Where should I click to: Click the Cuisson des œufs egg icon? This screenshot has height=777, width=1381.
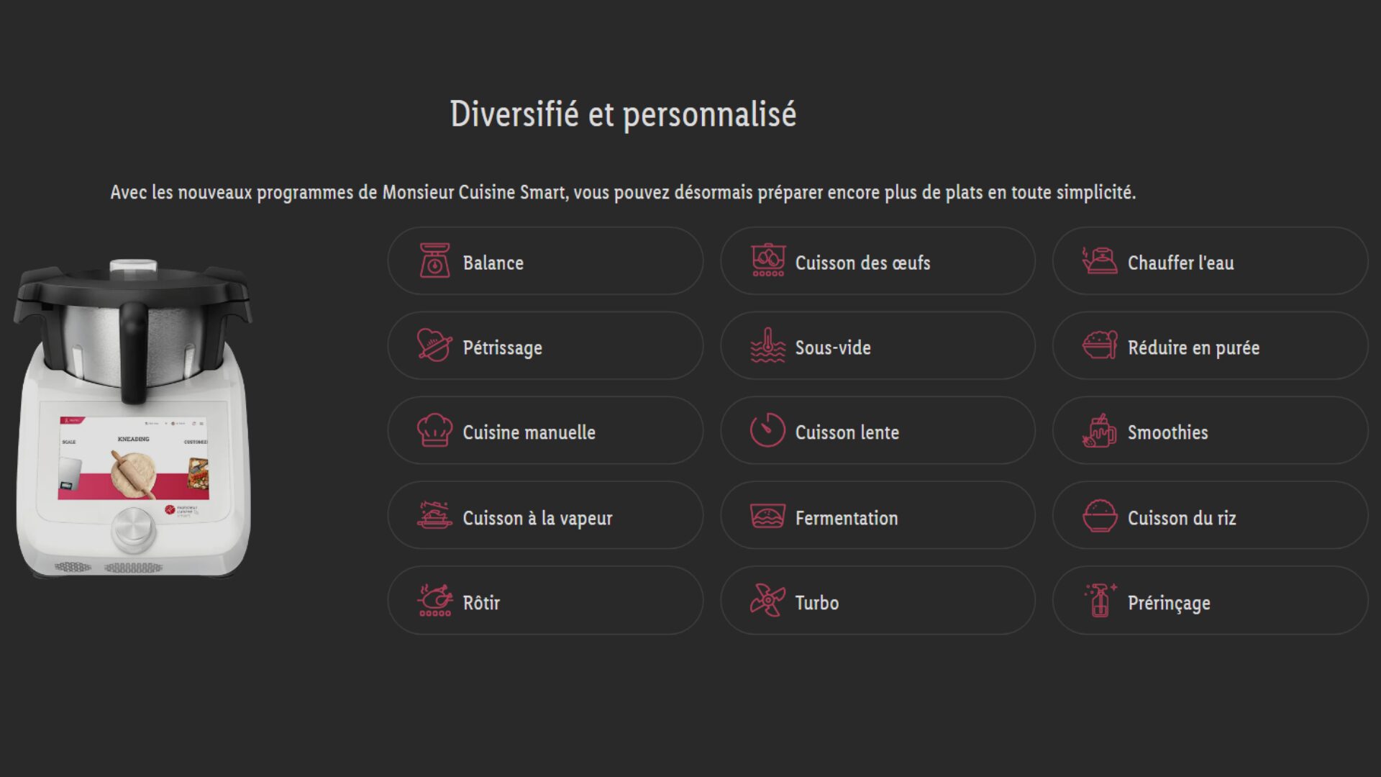point(767,261)
